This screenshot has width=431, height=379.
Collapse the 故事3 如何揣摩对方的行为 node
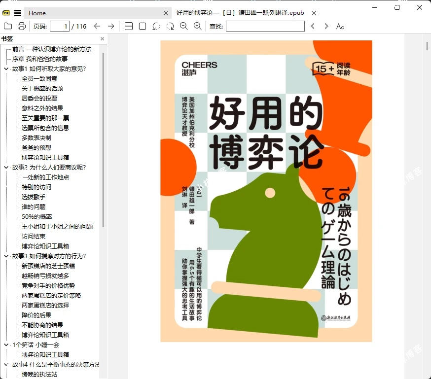click(6, 256)
